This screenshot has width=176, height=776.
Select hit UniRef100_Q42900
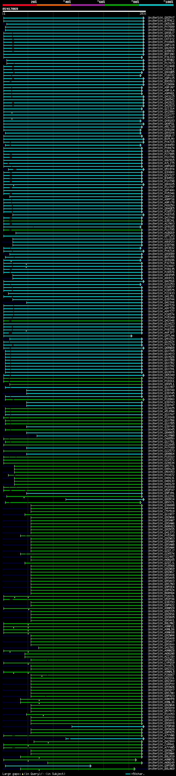tap(161, 741)
